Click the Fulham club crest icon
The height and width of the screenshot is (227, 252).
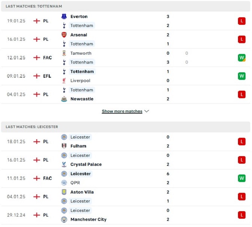64,146
